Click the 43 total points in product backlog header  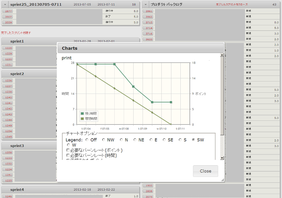click(274, 4)
